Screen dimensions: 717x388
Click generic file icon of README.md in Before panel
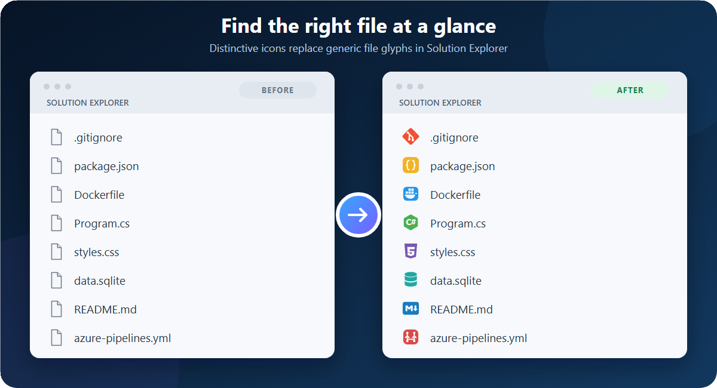point(56,309)
